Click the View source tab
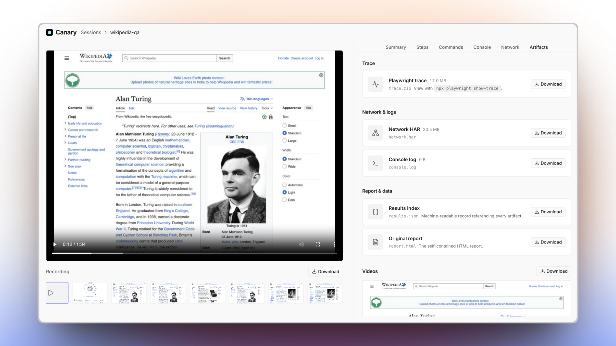 [x=227, y=108]
